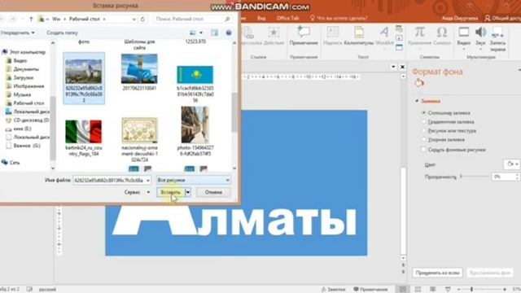Select Музыка folder in navigation tree
The image size is (521, 293).
point(22,94)
